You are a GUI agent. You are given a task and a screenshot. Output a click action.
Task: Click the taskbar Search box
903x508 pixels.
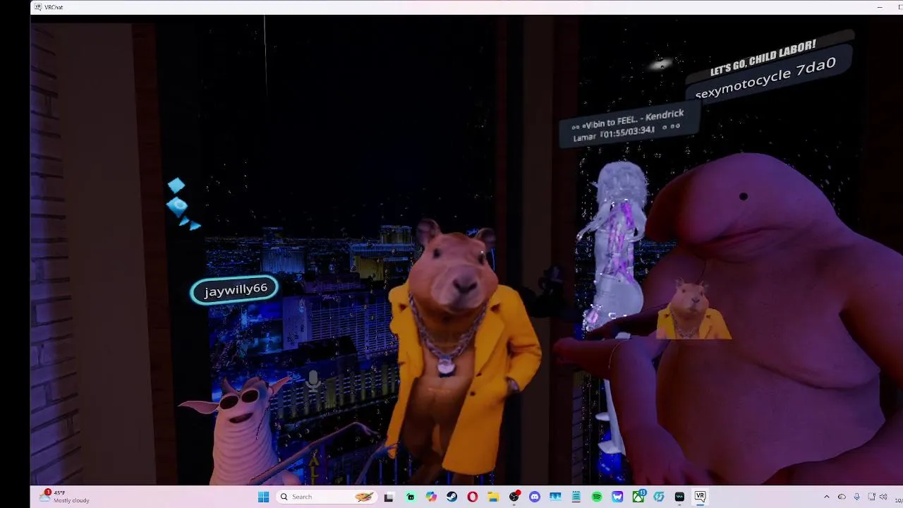(x=327, y=497)
